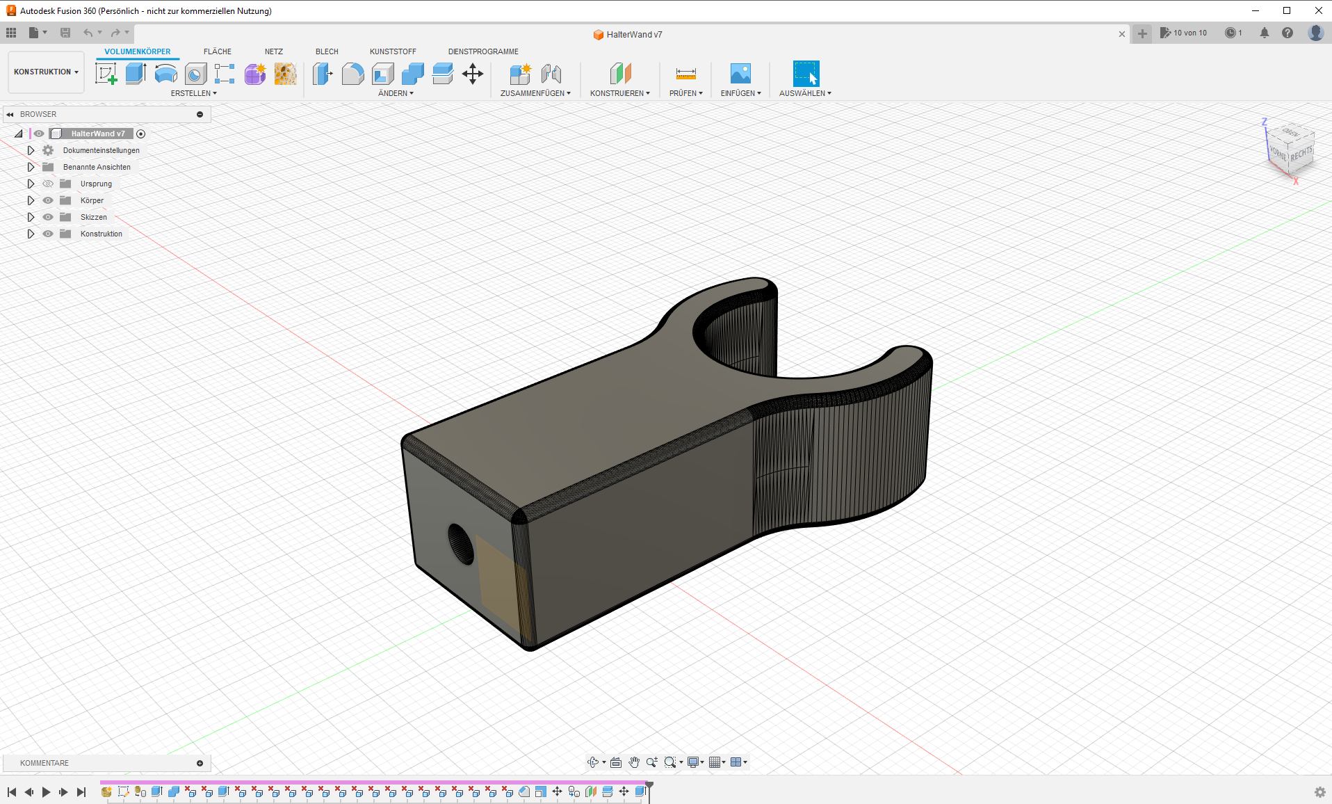Open the notifications bell
The image size is (1332, 804).
(x=1265, y=33)
